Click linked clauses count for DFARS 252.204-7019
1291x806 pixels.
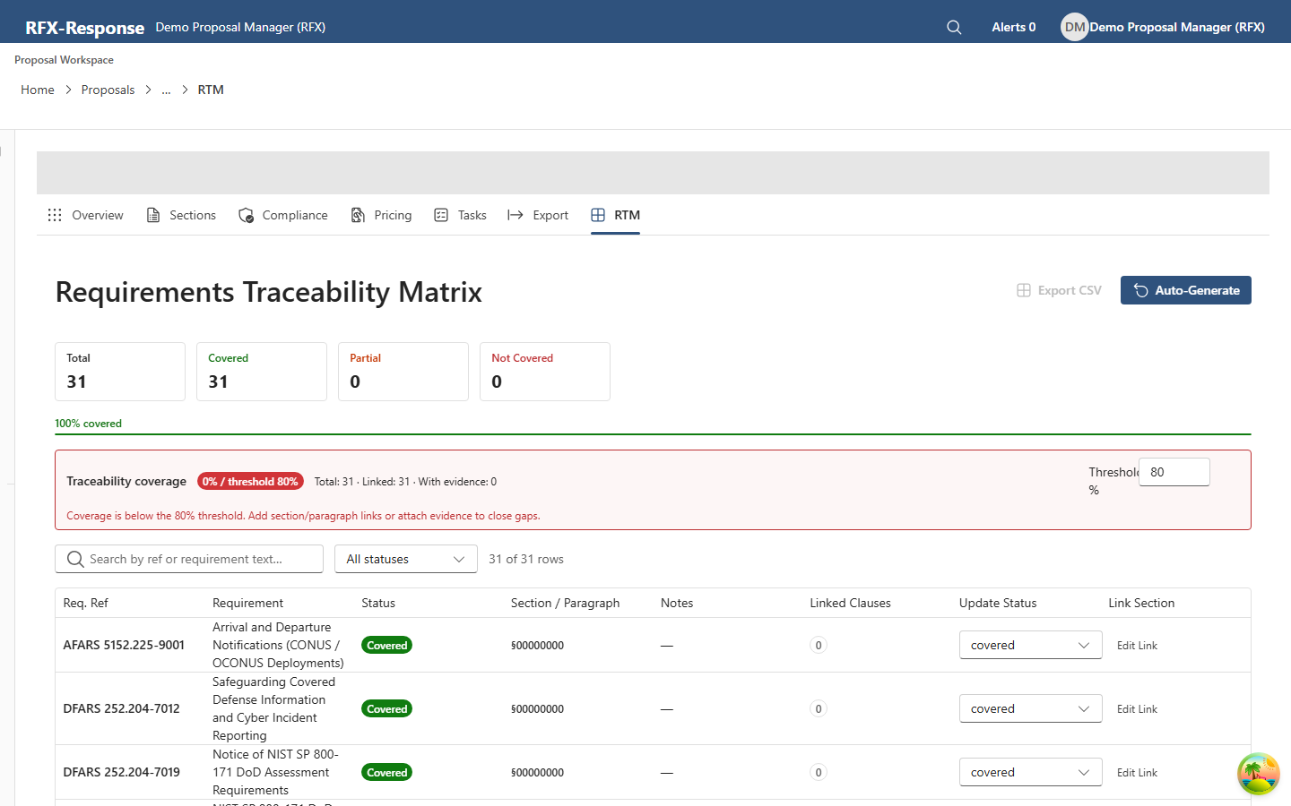tap(819, 772)
